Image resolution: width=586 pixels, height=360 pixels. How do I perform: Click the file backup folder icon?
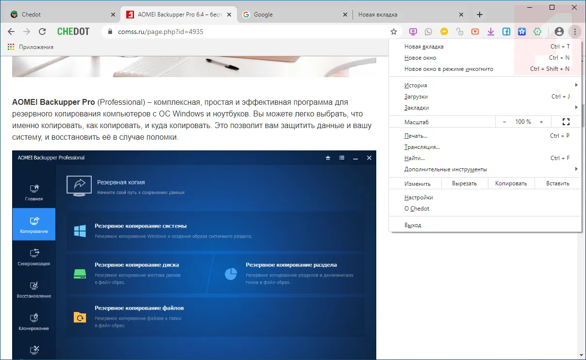click(x=80, y=317)
